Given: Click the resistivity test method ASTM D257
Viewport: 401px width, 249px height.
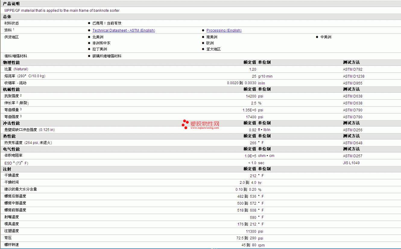Looking at the screenshot, I should coord(353,156).
